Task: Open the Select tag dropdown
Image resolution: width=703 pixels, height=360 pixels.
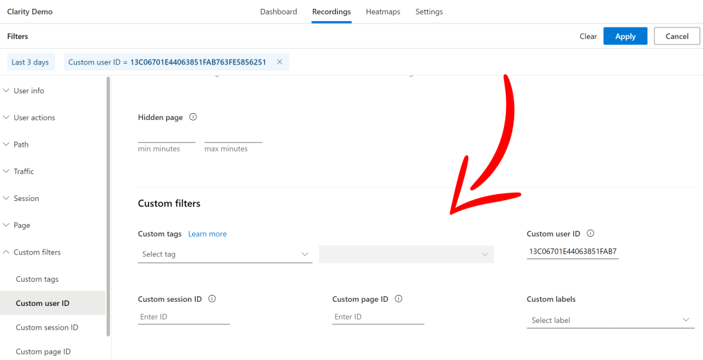Action: click(225, 254)
